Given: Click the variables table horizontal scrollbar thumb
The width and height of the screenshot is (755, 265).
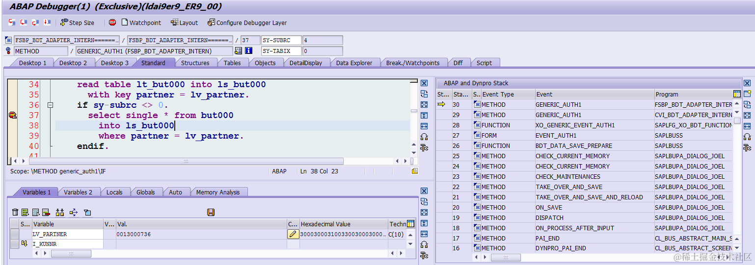Looking at the screenshot, I should click(71, 253).
